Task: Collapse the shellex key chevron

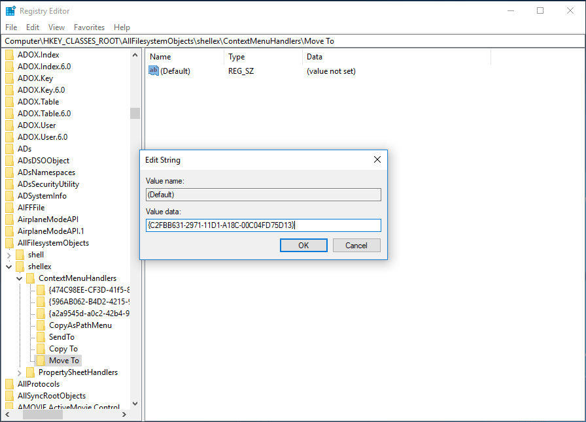Action: click(x=9, y=267)
